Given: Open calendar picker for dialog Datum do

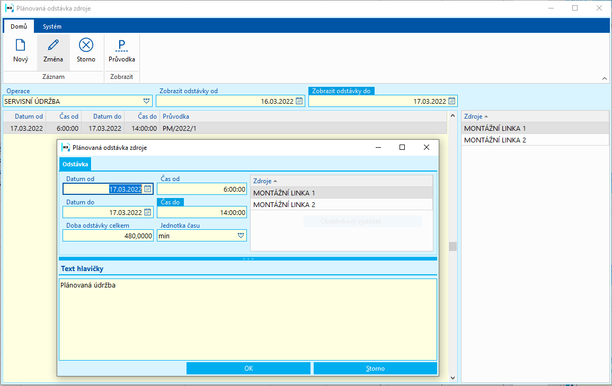Looking at the screenshot, I should coord(148,212).
